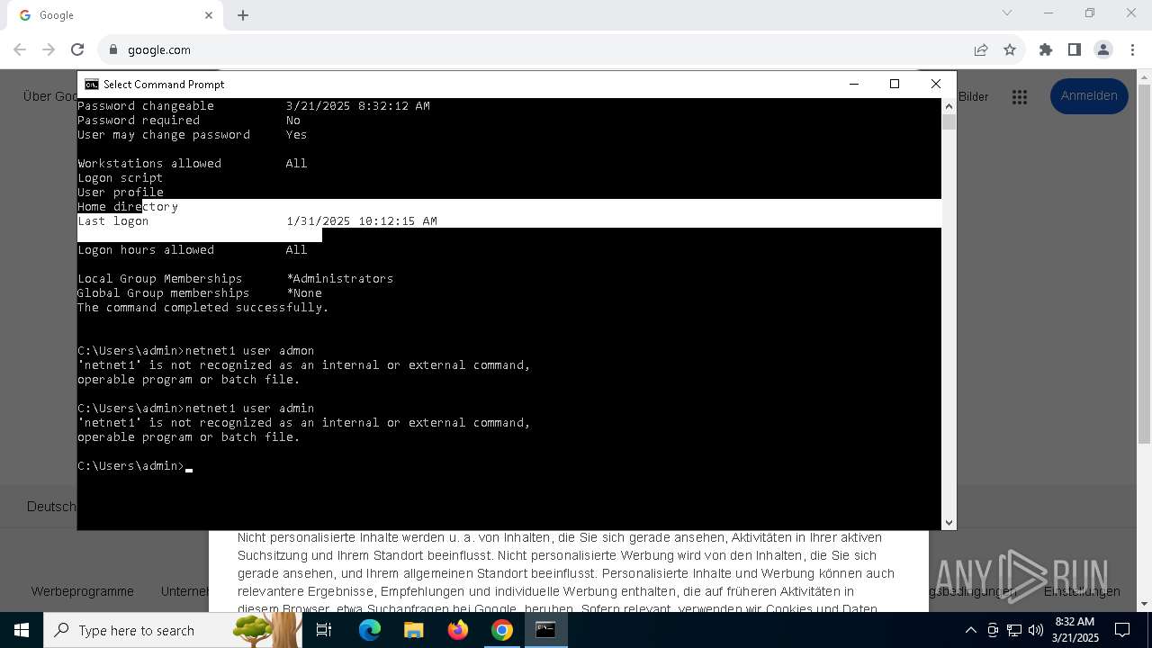Reload the Google page
1152x648 pixels.
[x=77, y=49]
